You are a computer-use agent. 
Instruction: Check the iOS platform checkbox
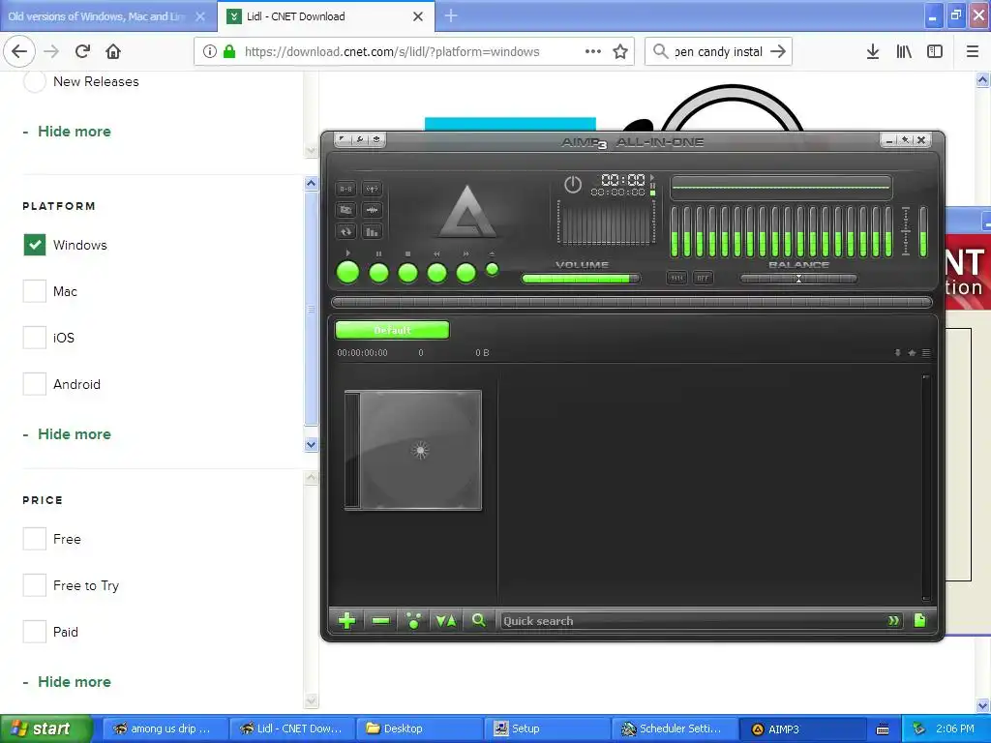35,338
